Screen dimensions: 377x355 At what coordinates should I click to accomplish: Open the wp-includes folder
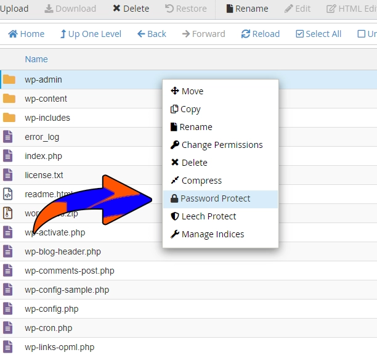click(x=47, y=118)
